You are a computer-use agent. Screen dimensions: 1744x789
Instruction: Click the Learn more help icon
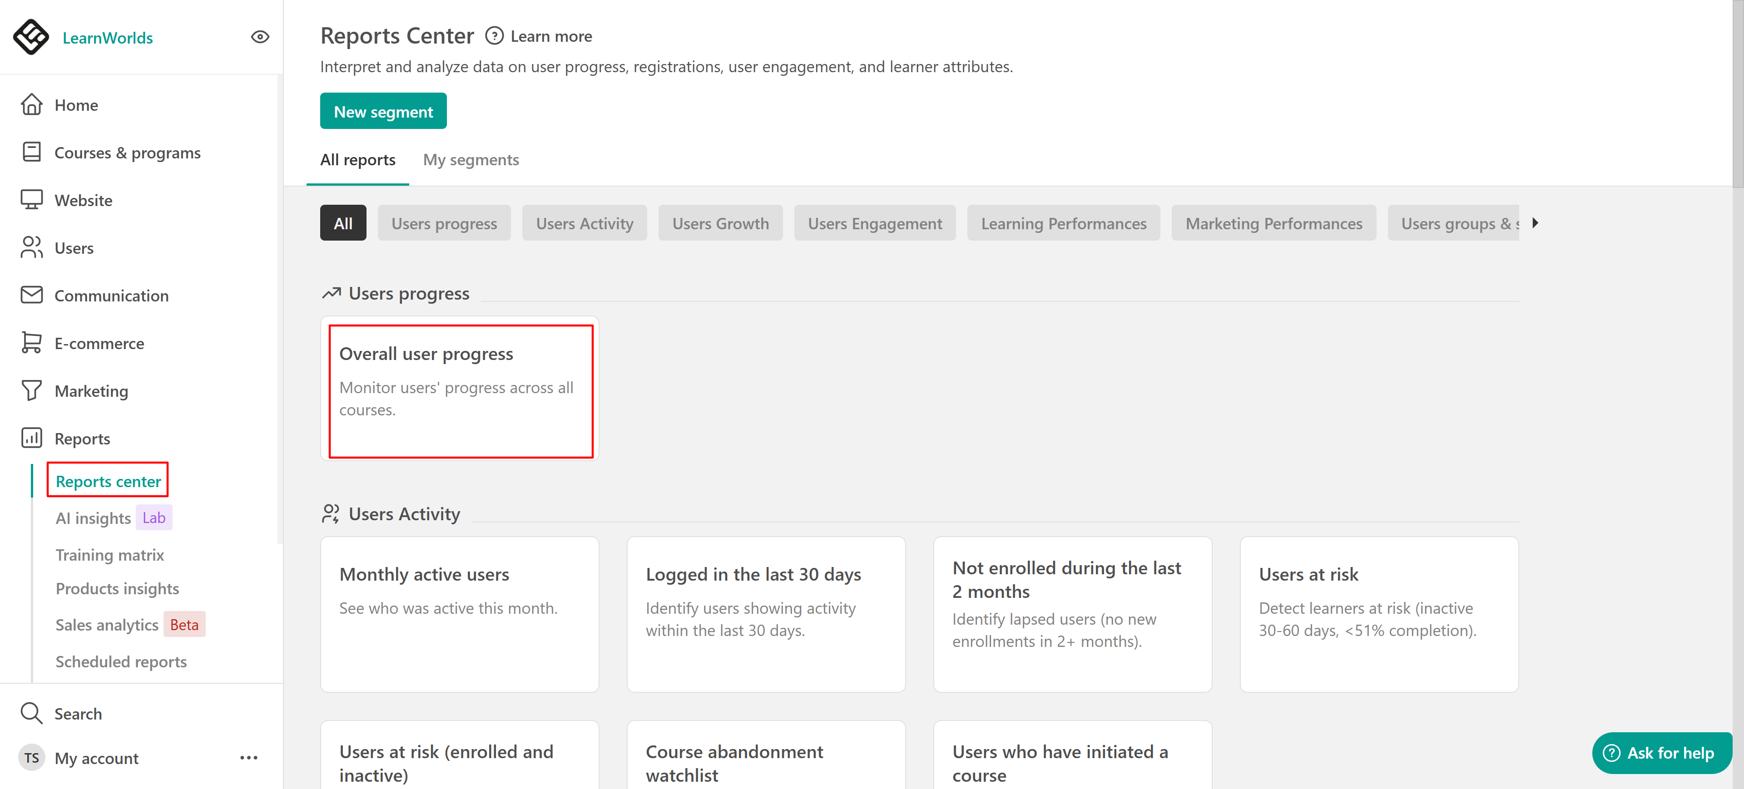pos(494,36)
